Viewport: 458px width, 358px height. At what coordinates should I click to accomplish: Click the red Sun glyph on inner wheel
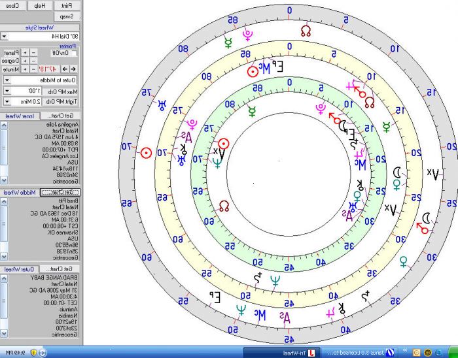(x=224, y=144)
